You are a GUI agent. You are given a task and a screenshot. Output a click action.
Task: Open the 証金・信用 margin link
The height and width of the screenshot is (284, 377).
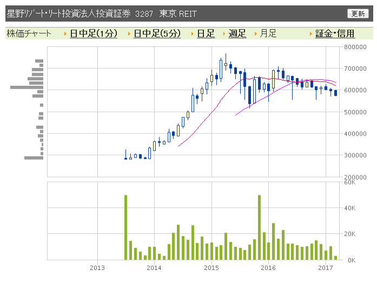click(335, 33)
